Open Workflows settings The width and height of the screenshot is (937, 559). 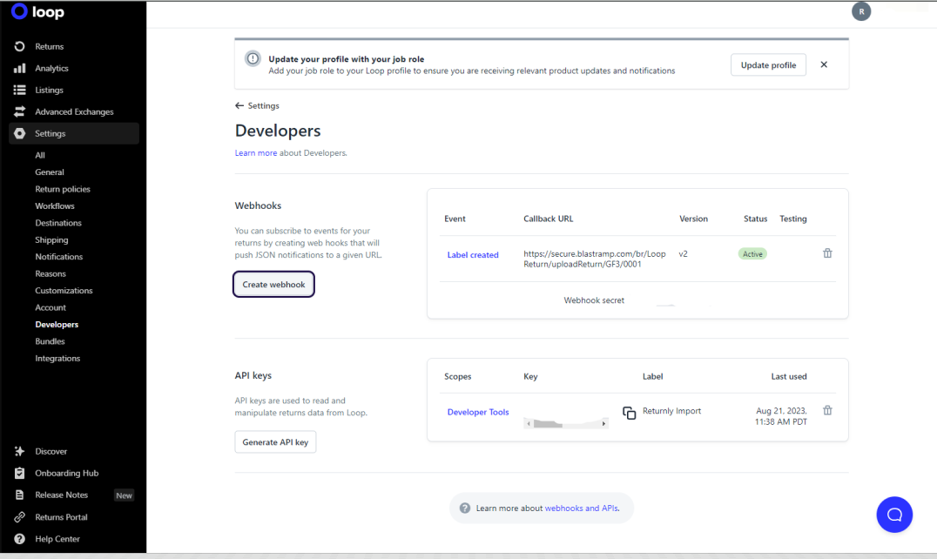pyautogui.click(x=55, y=206)
